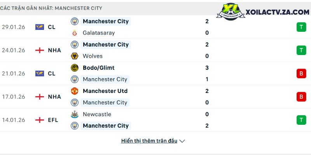
Task: Click the green T badge for Galatasaray match
Action: 301,27
